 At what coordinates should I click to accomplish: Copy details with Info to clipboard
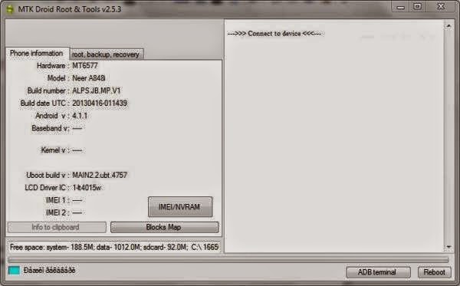click(x=57, y=227)
